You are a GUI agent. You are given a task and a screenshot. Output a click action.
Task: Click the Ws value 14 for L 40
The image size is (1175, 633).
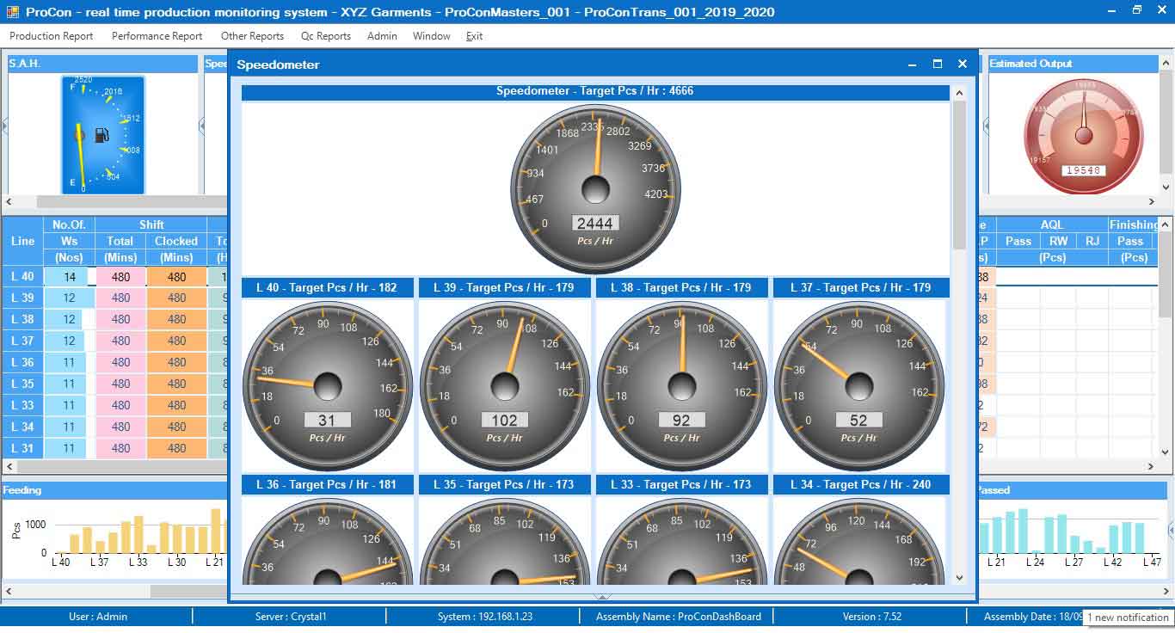click(x=70, y=277)
